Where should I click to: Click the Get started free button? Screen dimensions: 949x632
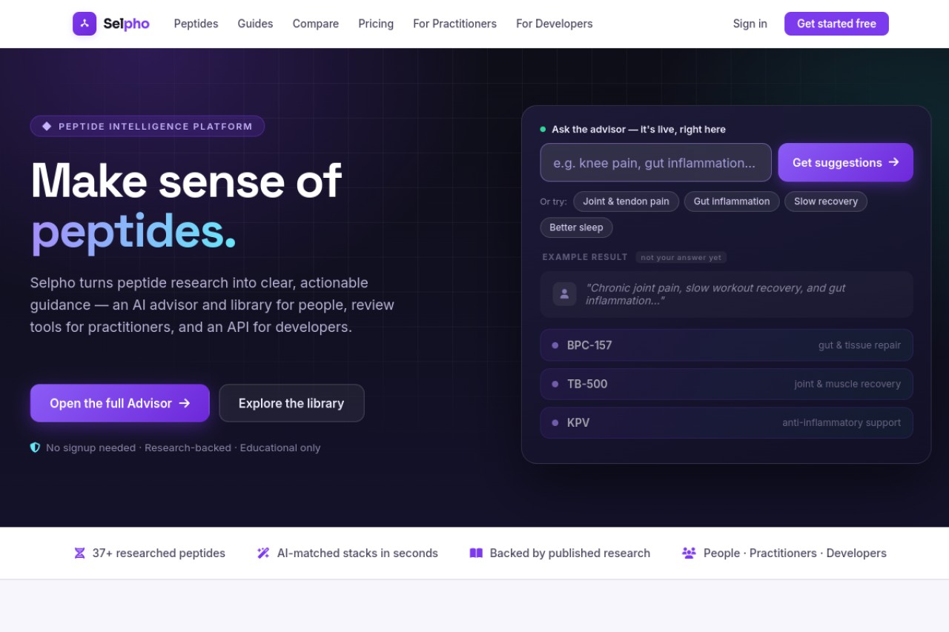[x=836, y=24]
